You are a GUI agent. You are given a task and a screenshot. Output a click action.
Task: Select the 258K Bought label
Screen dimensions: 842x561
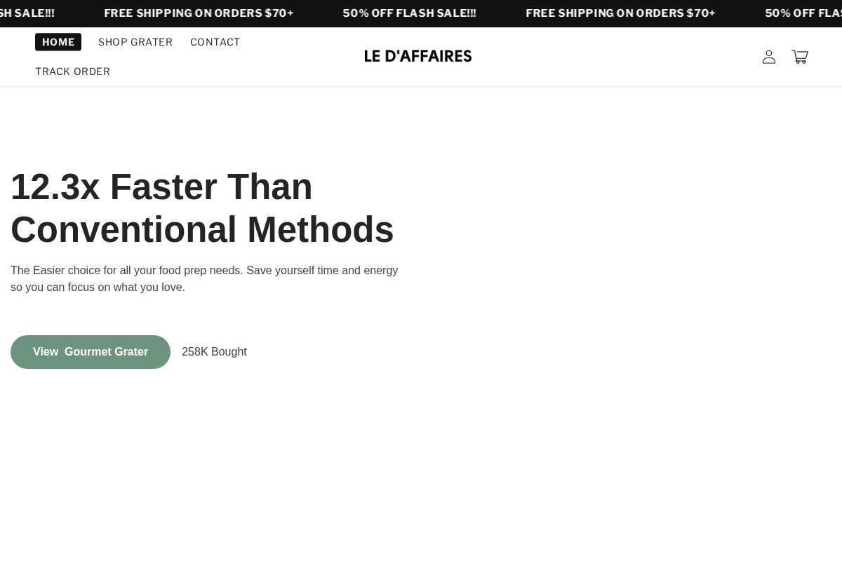pyautogui.click(x=214, y=351)
